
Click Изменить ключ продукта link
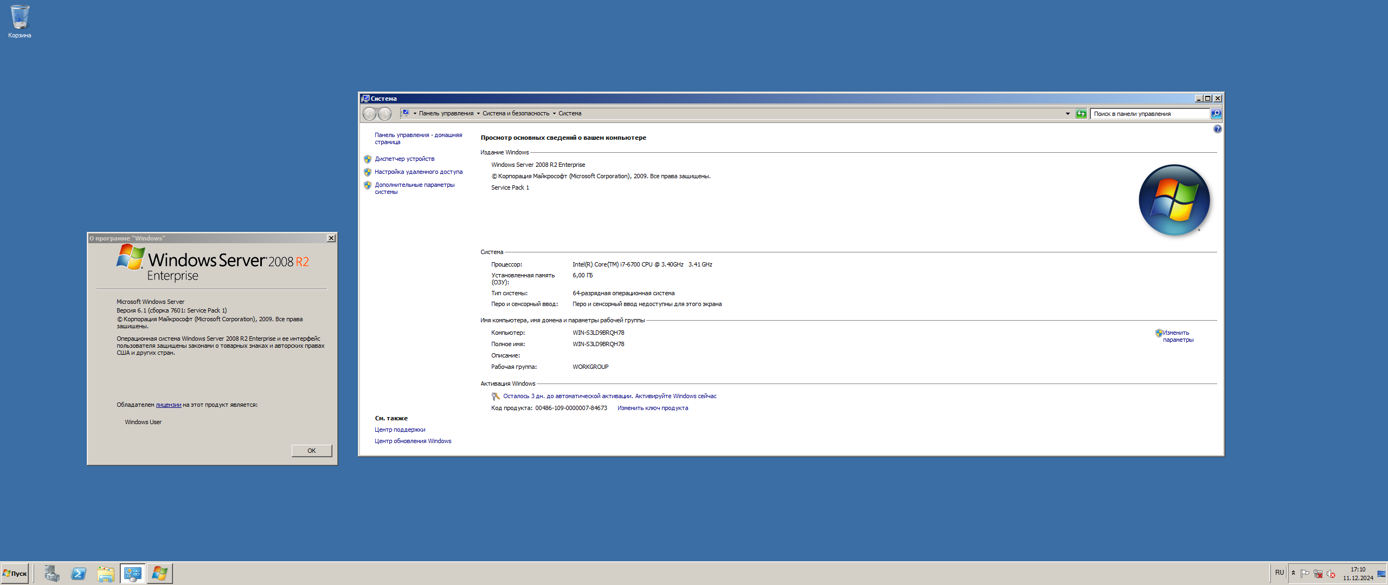[652, 408]
